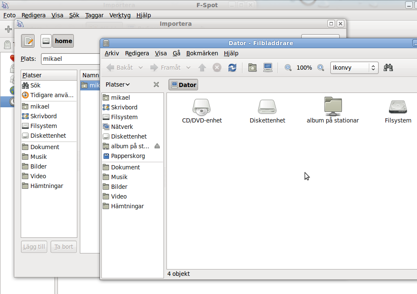Viewport: 417px width, 294px height.
Task: Open the Filsystem drive icon in main pane
Action: [x=398, y=107]
